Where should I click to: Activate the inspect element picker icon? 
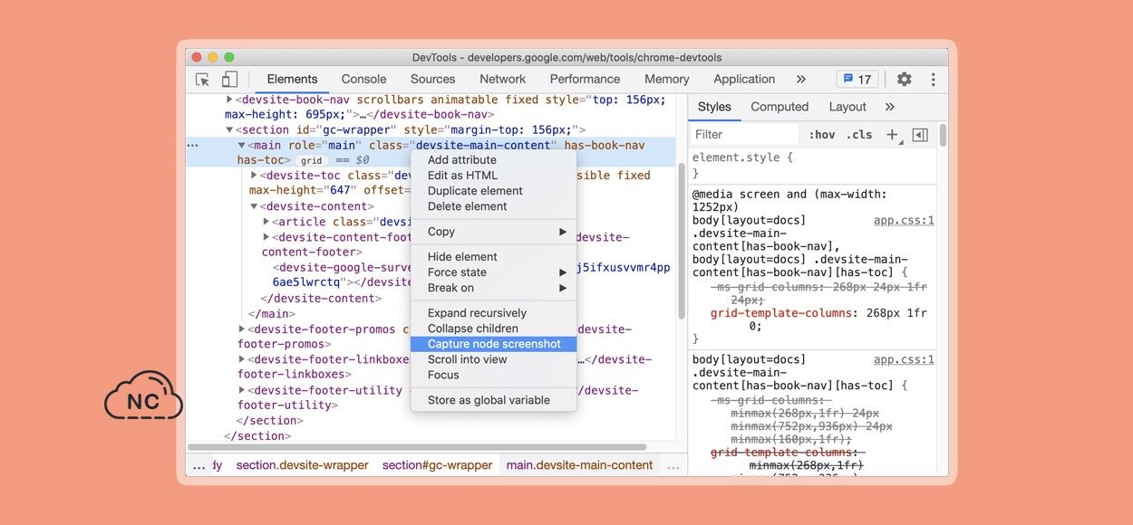202,80
